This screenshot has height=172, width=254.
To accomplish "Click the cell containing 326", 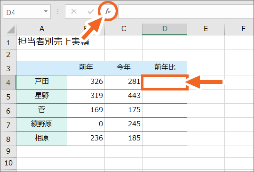I will [86, 82].
